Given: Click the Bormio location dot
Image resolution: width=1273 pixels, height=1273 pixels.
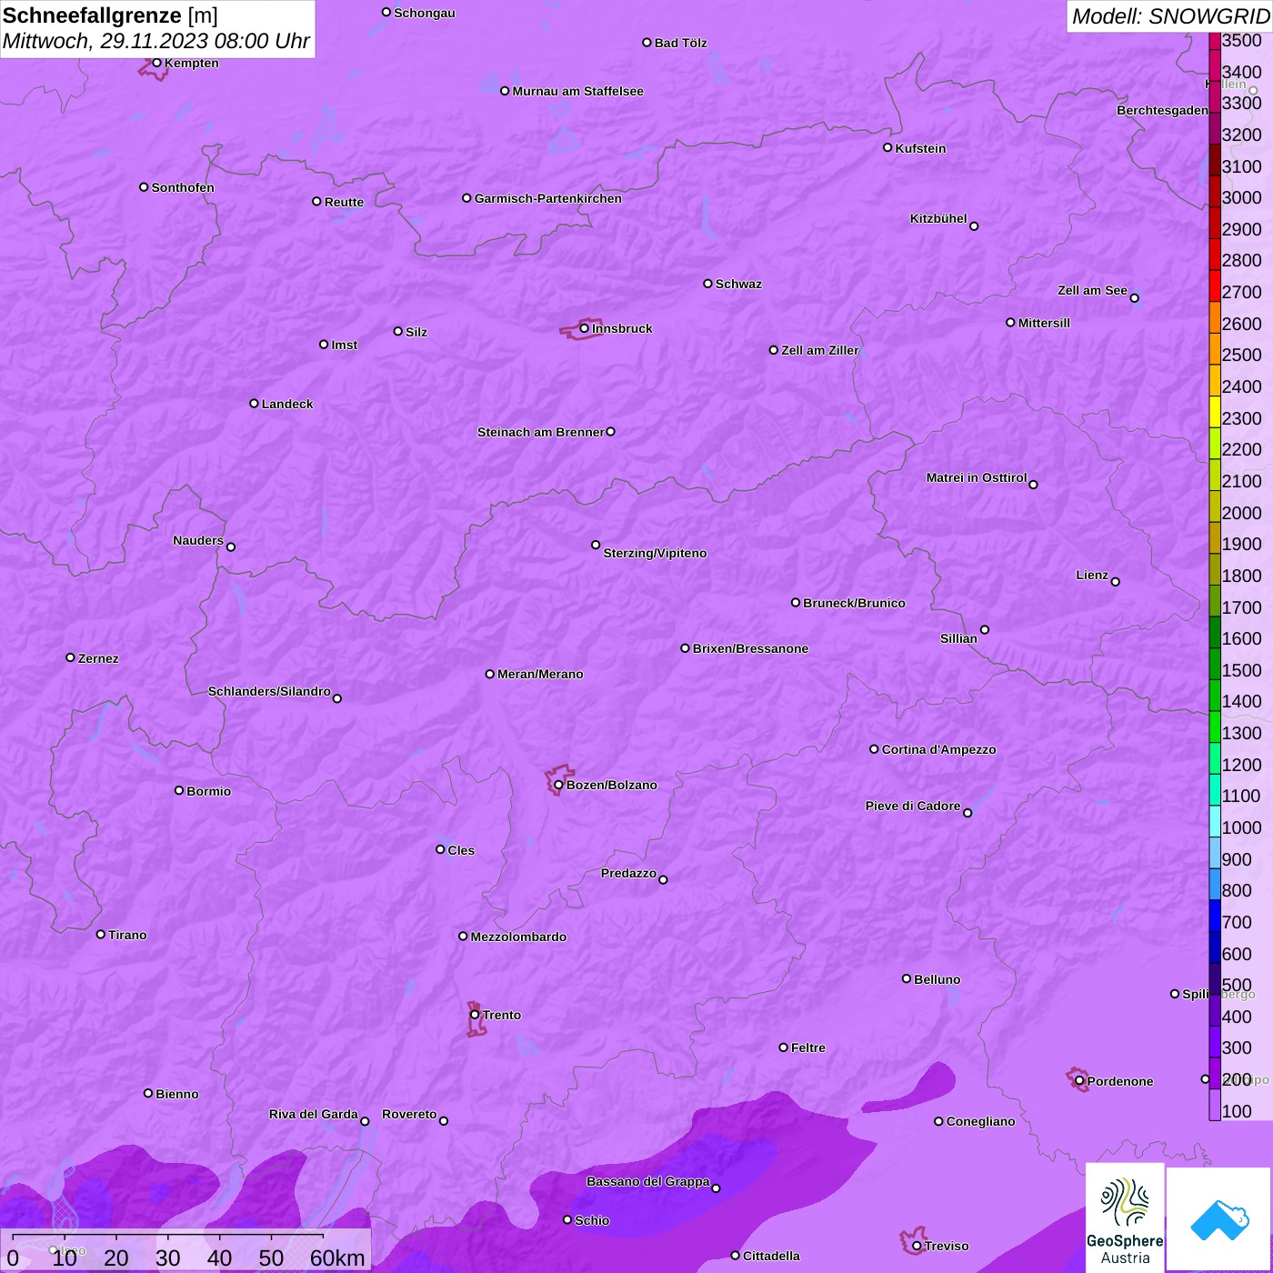Looking at the screenshot, I should (179, 790).
